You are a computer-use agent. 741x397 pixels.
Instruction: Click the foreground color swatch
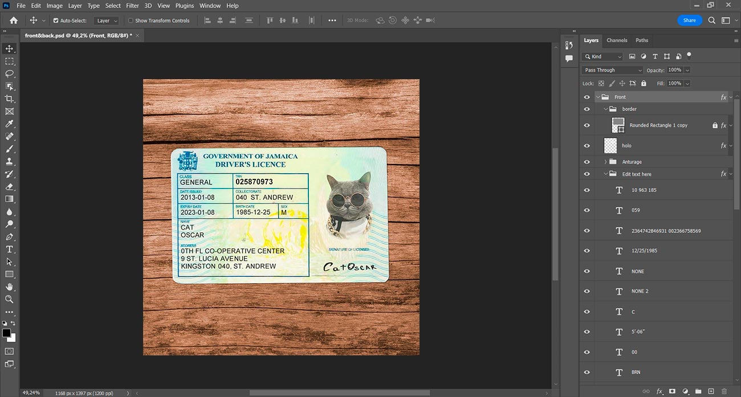[6, 333]
